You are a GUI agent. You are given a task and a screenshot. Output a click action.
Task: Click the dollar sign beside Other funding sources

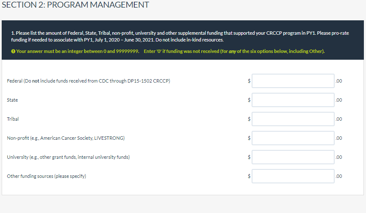coord(249,176)
